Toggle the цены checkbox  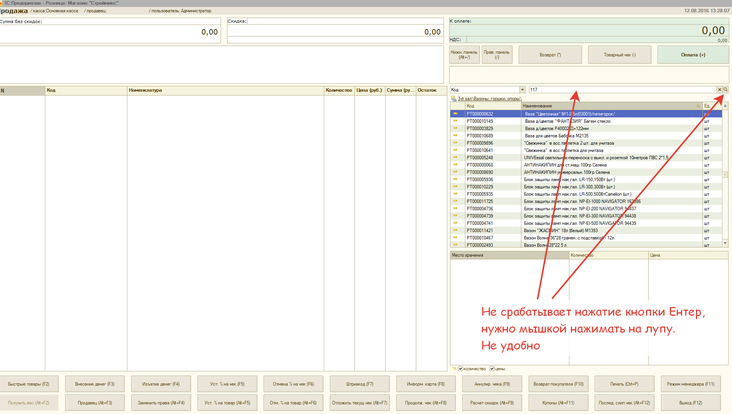[x=492, y=369]
